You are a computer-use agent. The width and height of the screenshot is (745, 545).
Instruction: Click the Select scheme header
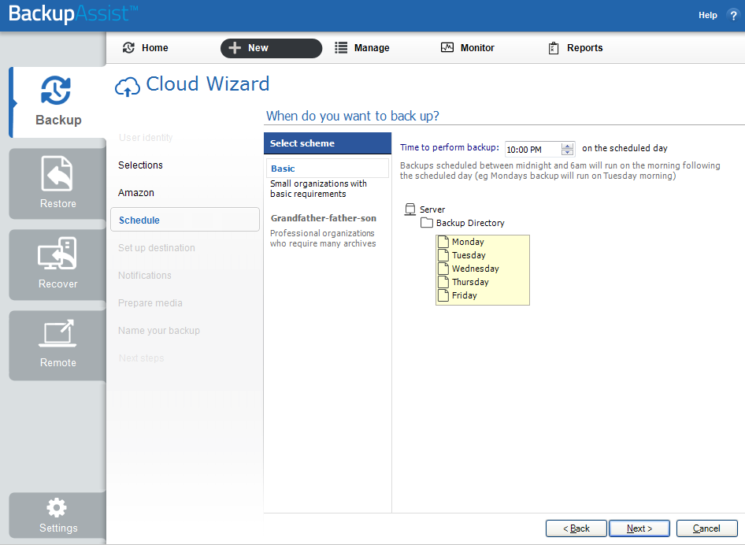pos(328,143)
